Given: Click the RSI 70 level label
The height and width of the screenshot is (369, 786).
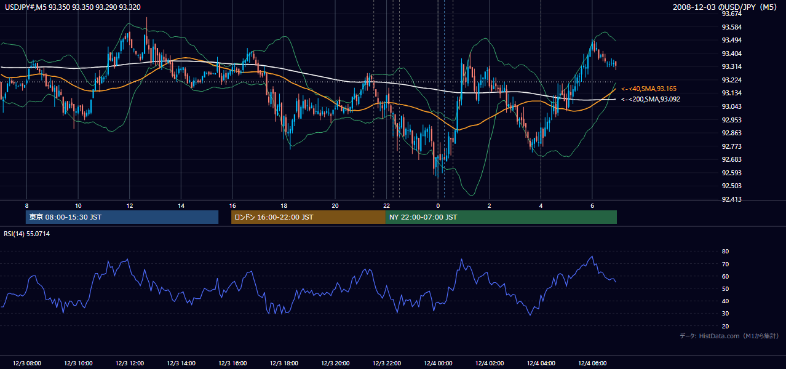Looking at the screenshot, I should tap(725, 264).
